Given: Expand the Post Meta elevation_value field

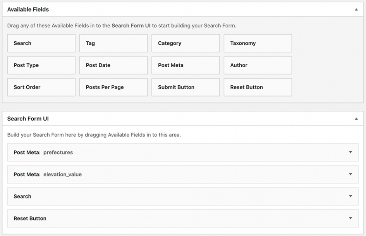Looking at the screenshot, I should pos(351,174).
